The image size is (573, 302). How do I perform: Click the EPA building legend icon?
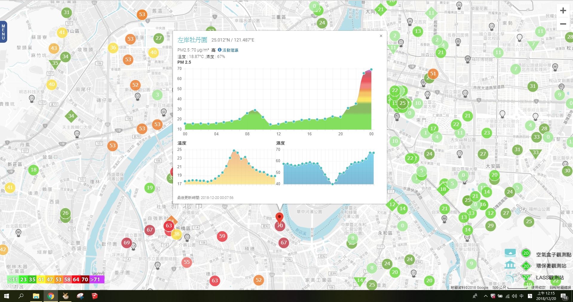click(510, 264)
